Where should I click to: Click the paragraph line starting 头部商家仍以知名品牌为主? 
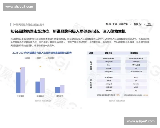tap(80, 42)
